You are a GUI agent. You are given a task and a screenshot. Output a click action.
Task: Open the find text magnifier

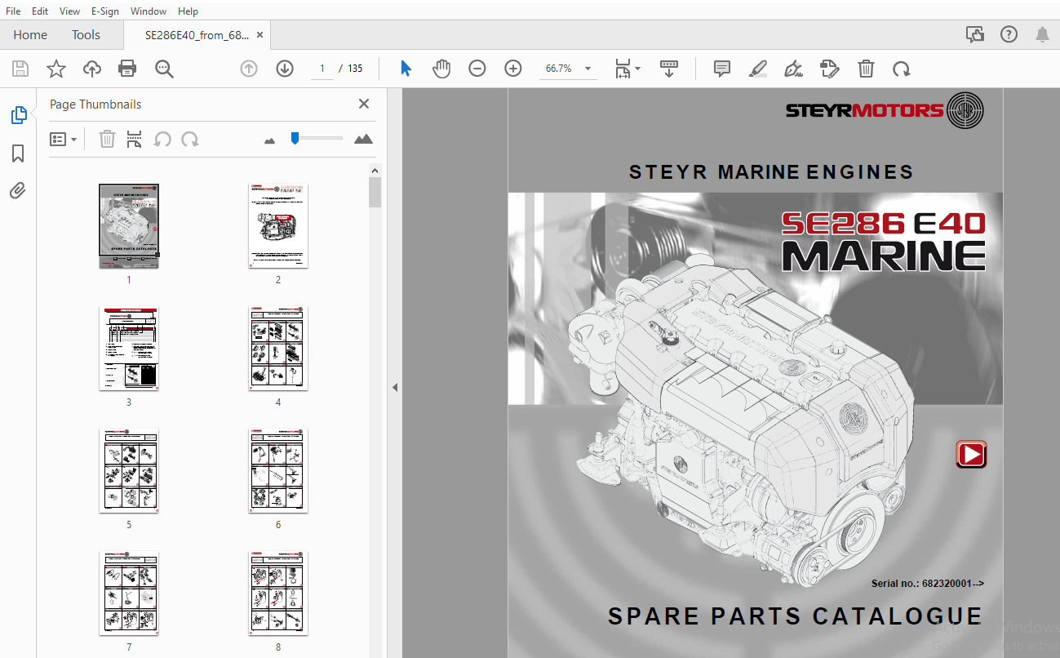pos(164,69)
